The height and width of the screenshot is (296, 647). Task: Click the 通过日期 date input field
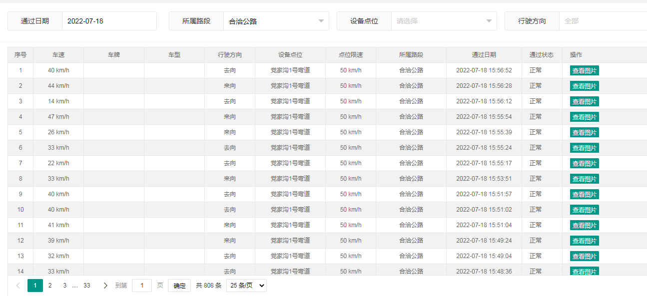[x=109, y=21]
